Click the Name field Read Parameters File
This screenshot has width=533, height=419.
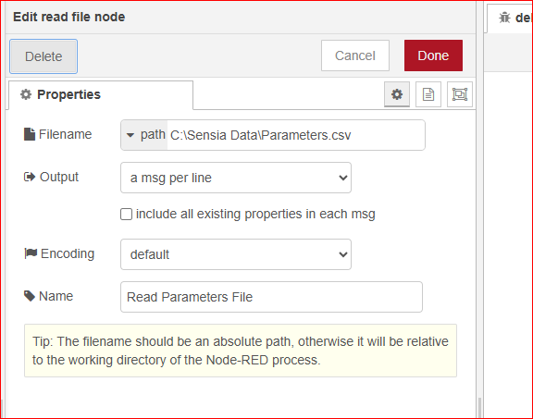pos(271,297)
